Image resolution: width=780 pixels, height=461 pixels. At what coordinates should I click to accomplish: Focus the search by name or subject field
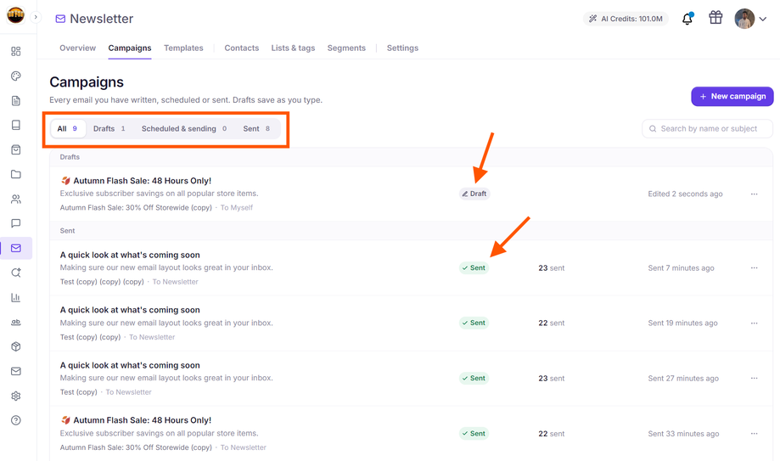tap(707, 128)
